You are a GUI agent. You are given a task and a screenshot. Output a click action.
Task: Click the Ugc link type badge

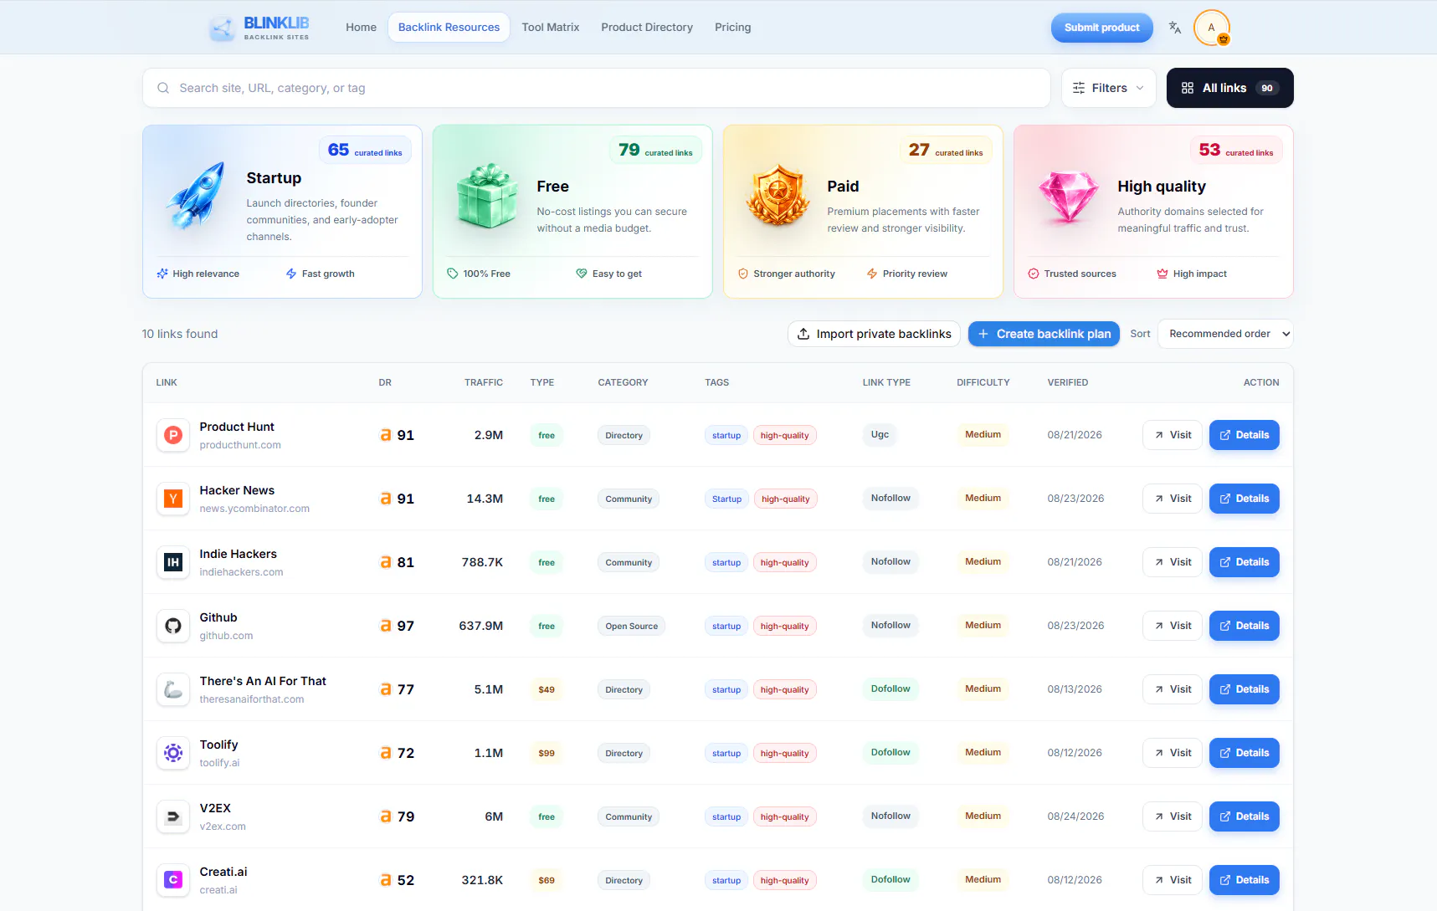[x=880, y=435]
